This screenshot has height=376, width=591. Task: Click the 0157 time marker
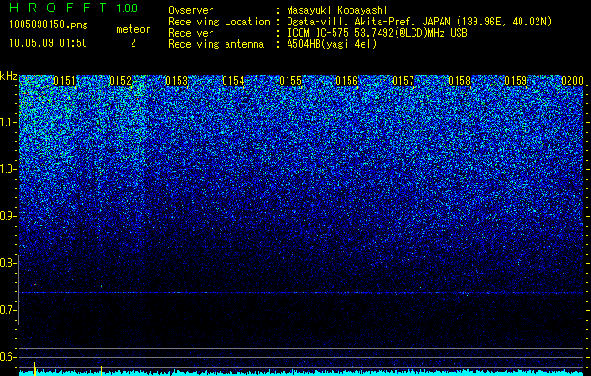(403, 81)
